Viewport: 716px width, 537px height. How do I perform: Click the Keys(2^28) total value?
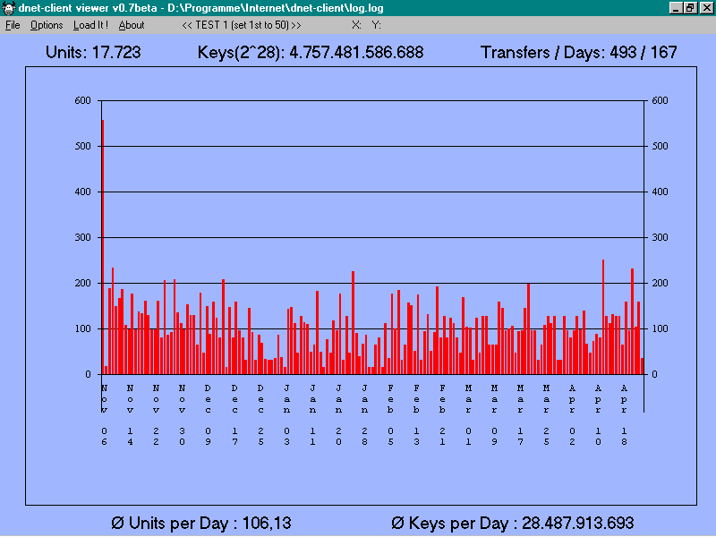tap(356, 52)
